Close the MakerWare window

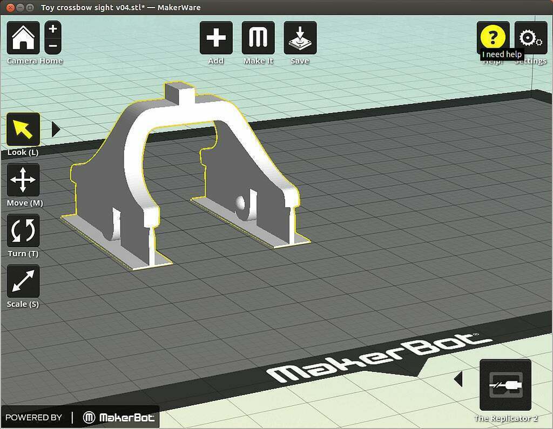pyautogui.click(x=11, y=8)
